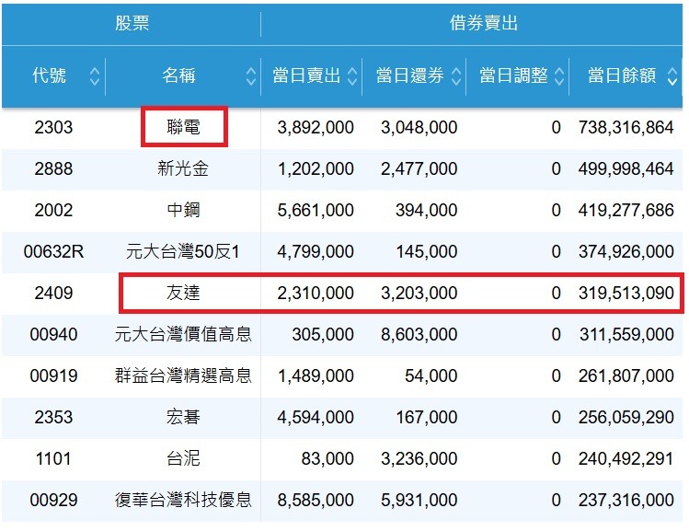Viewport: 689px width, 531px height.
Task: Click the name 元大台灣50反1
Action: (183, 252)
